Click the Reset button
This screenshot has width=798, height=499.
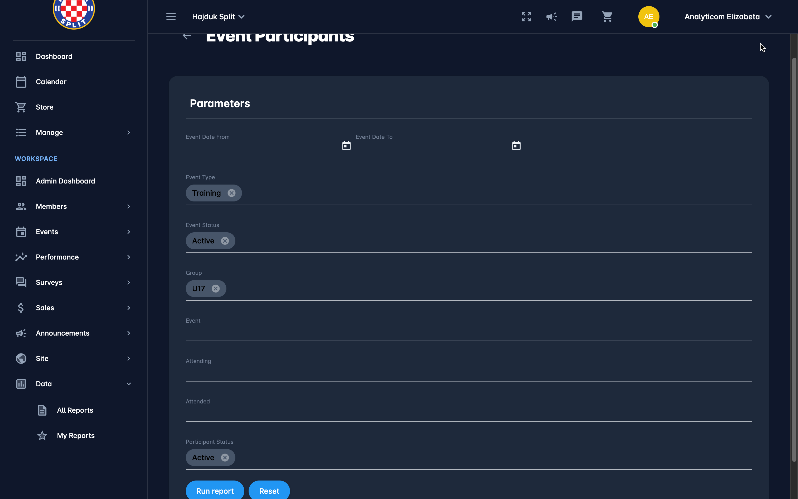269,491
